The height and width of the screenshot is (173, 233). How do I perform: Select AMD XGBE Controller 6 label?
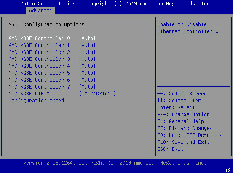click(39, 80)
